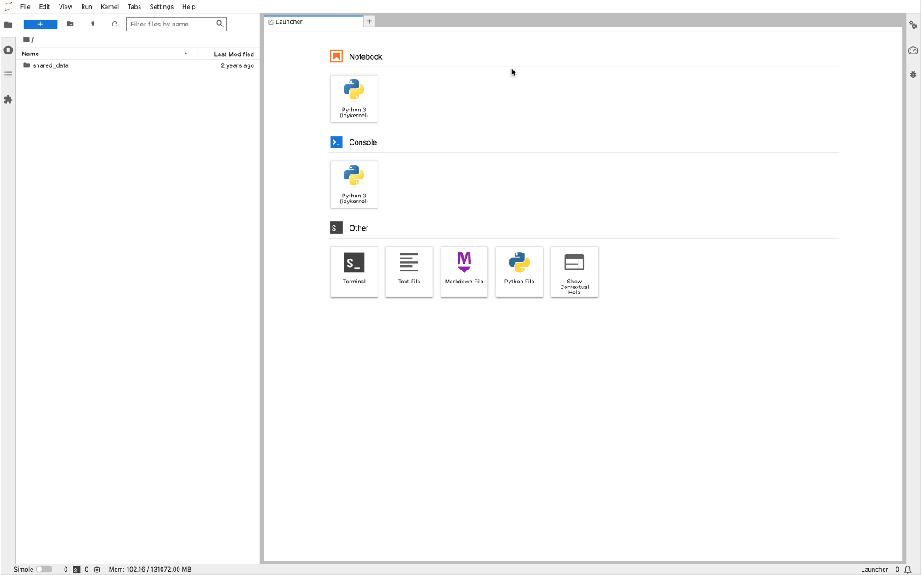Open the File menu

(26, 7)
